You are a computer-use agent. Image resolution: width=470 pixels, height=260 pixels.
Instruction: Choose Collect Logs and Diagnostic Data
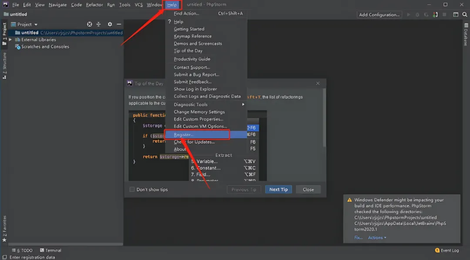click(206, 96)
